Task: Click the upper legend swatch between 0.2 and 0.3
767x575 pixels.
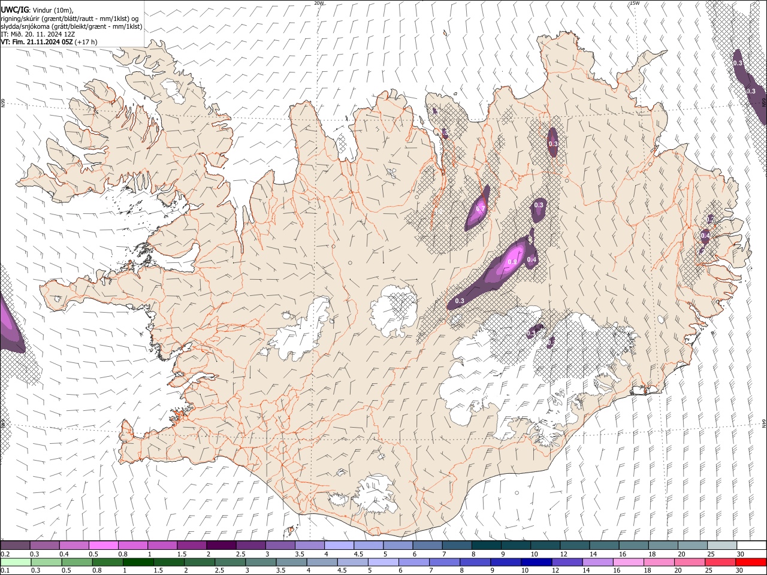Action: click(x=15, y=546)
